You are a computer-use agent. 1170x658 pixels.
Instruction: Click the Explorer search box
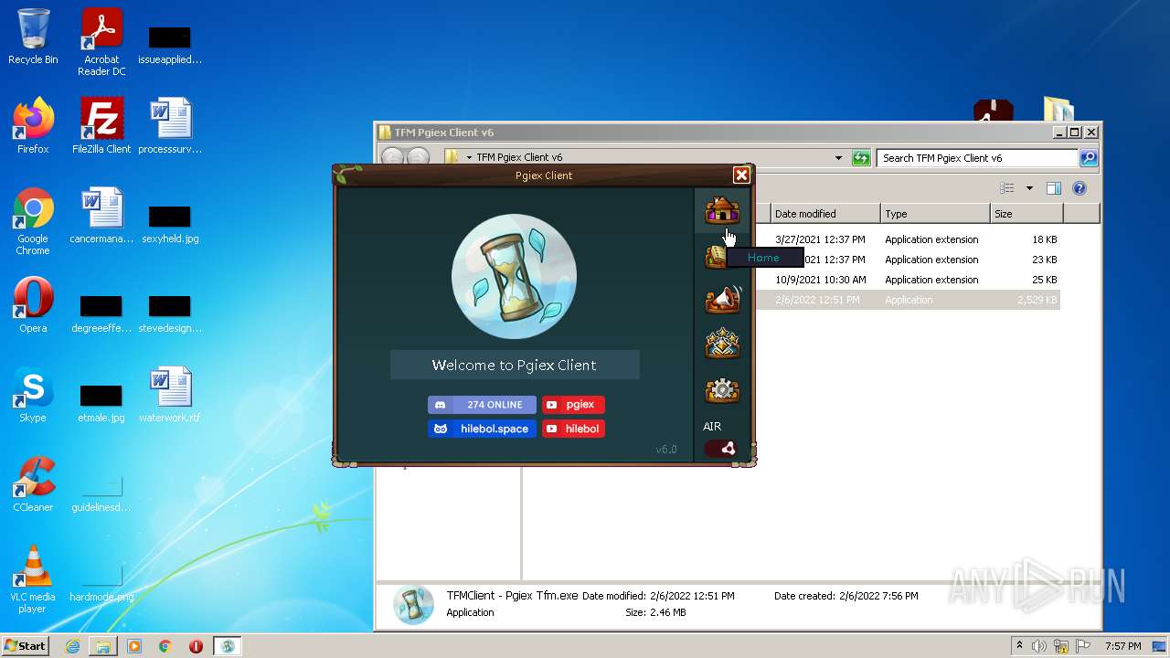[x=976, y=158]
